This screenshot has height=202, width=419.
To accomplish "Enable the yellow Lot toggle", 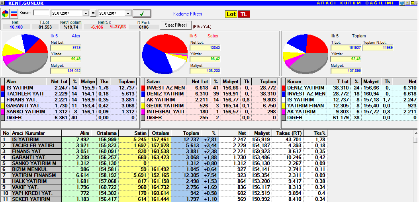I will click(x=231, y=14).
